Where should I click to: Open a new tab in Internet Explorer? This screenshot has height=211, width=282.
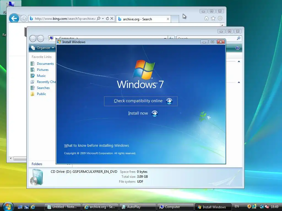[x=175, y=19]
